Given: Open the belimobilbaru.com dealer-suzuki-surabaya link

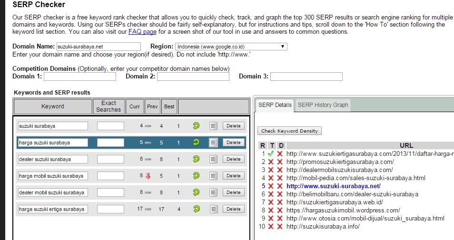Looking at the screenshot, I should tap(352, 194).
